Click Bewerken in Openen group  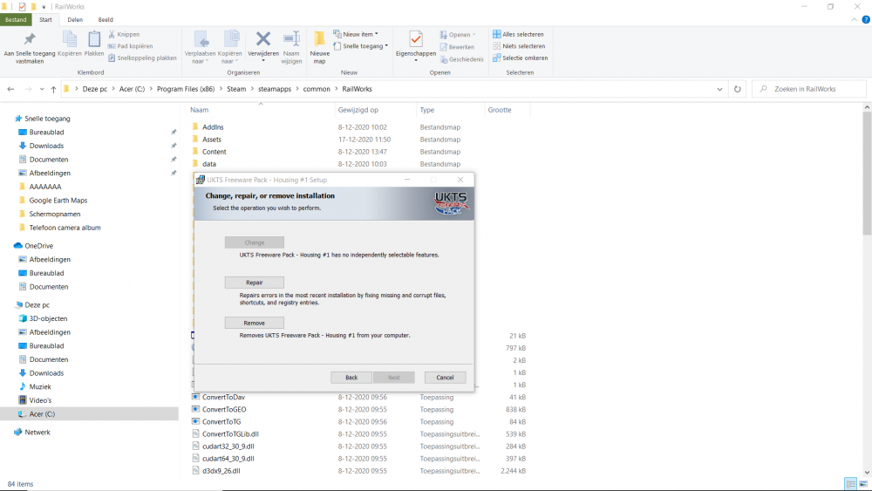[x=457, y=47]
